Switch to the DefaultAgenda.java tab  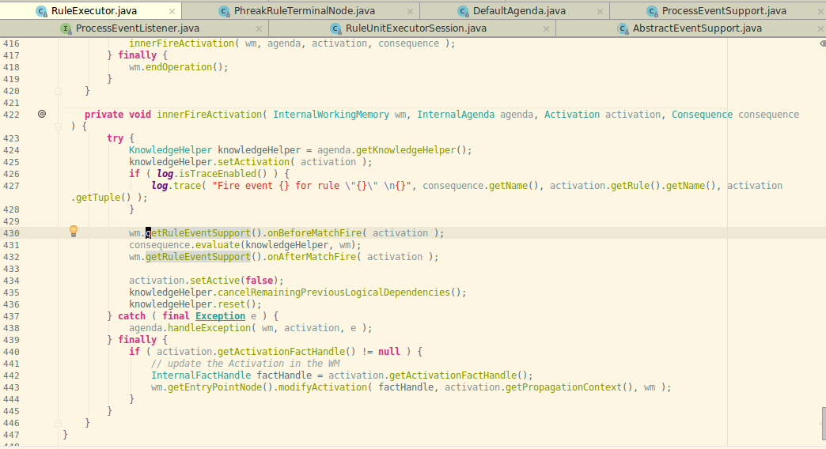coord(518,11)
